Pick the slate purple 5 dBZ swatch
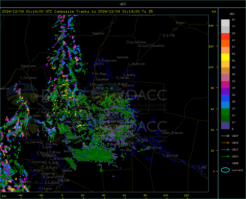Screen dimensions: 246x199 click(x=225, y=126)
